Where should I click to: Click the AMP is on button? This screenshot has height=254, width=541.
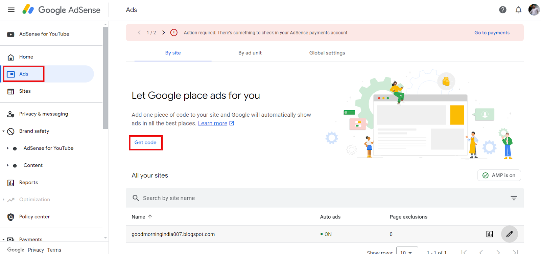[499, 175]
